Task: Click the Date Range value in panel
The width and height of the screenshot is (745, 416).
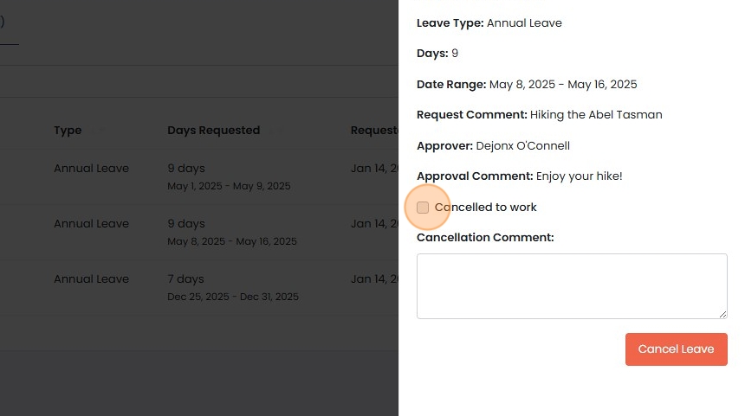Action: (562, 85)
